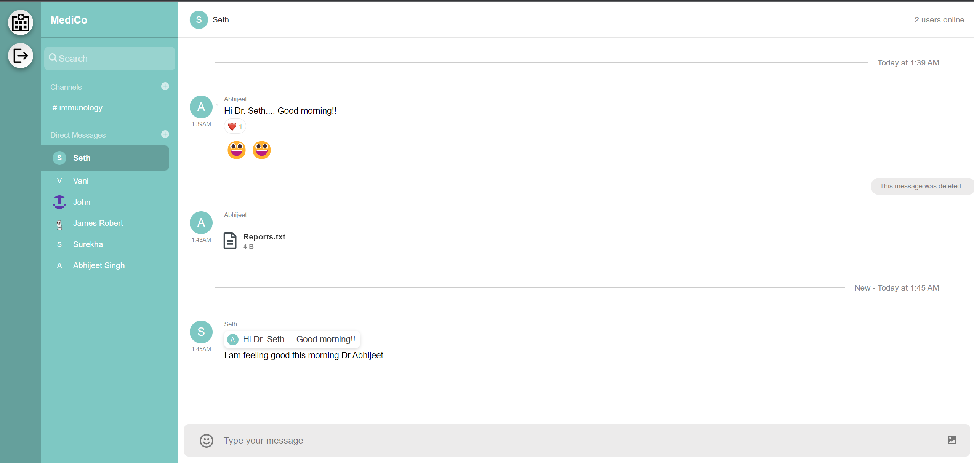974x463 pixels.
Task: Click the logout arrow icon
Action: point(21,56)
